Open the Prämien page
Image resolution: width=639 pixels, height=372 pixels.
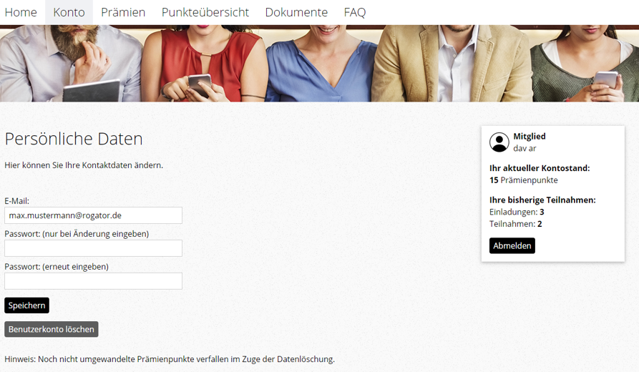[x=123, y=12]
